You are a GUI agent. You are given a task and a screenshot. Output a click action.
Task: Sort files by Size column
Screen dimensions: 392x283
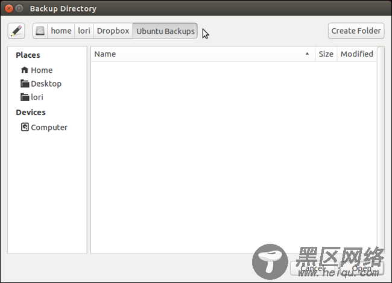click(x=326, y=54)
